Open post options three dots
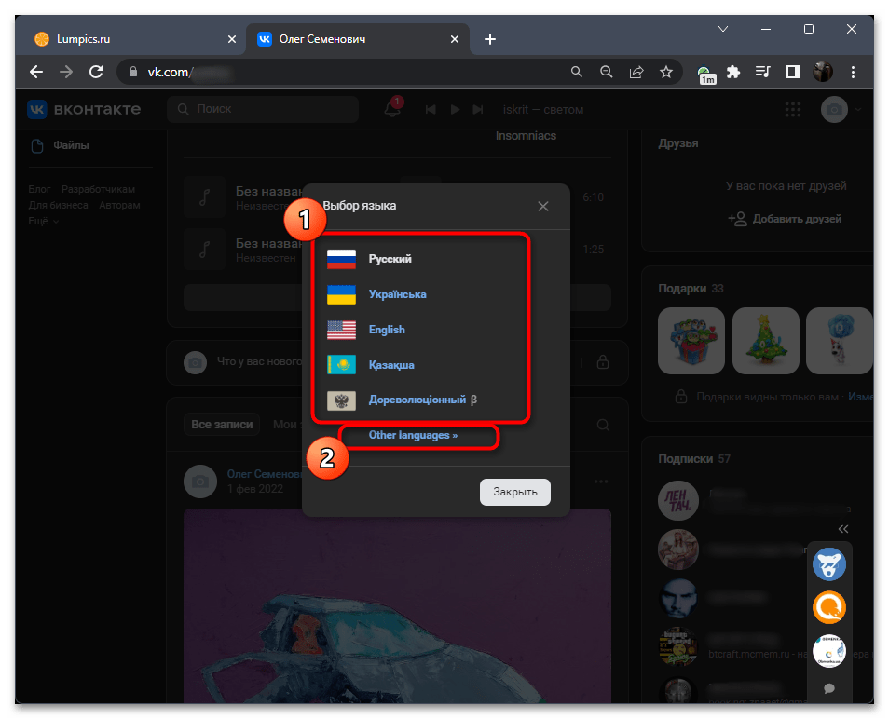 point(601,482)
